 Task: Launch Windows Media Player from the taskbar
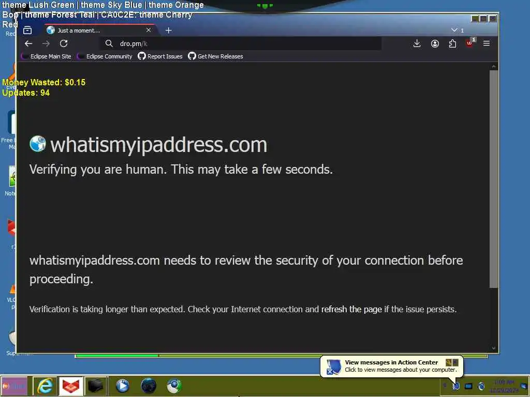pos(122,386)
